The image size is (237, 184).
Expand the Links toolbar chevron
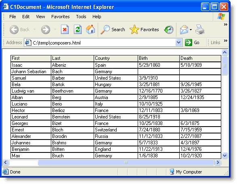pyautogui.click(x=226, y=40)
